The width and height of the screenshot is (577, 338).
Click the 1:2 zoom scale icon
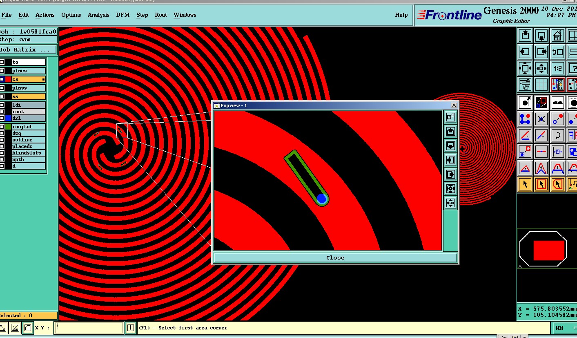557,68
